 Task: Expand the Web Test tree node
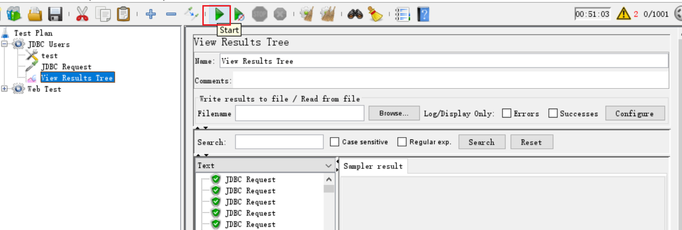5,89
